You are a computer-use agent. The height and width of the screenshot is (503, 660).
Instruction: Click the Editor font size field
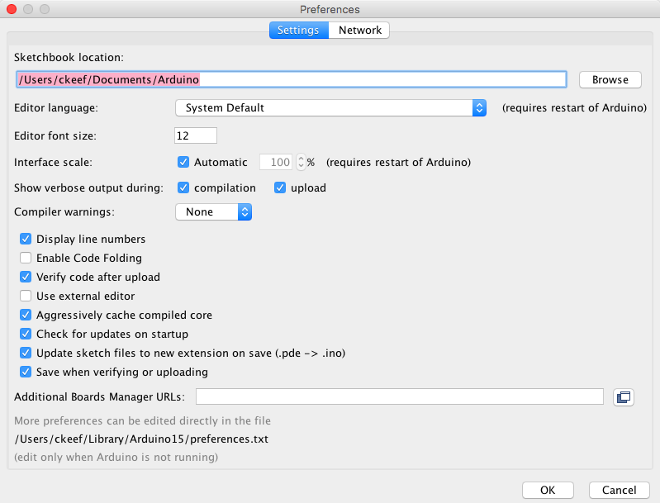(x=196, y=135)
